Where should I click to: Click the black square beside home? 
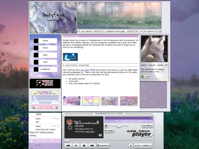pos(36,41)
